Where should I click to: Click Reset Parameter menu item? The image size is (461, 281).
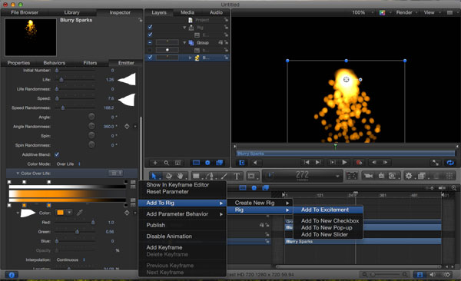coord(167,191)
